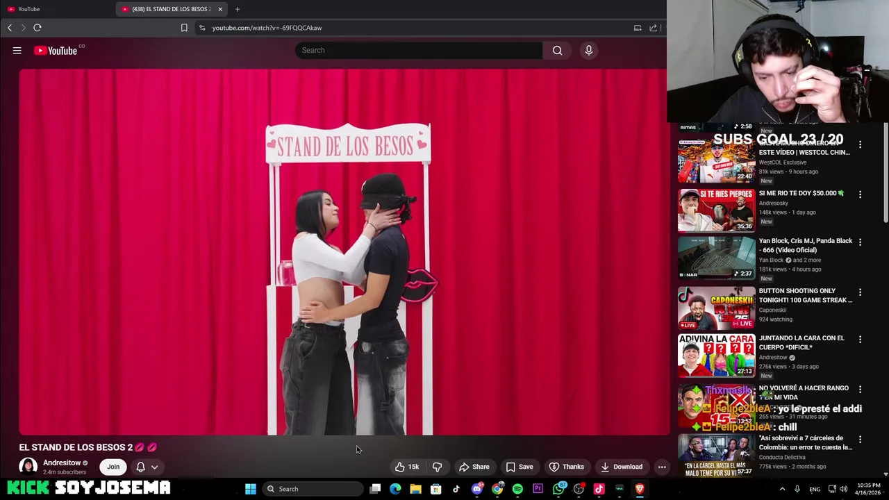Download the video with the Download button

tap(622, 467)
